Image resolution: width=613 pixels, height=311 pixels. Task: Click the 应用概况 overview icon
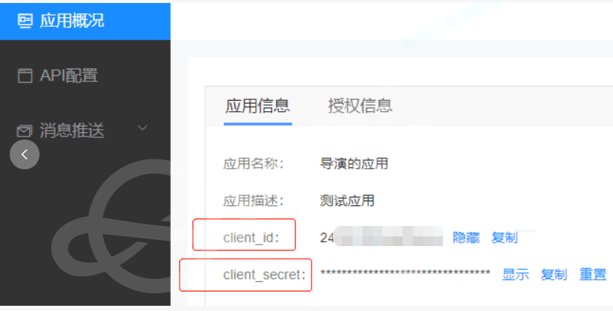25,21
